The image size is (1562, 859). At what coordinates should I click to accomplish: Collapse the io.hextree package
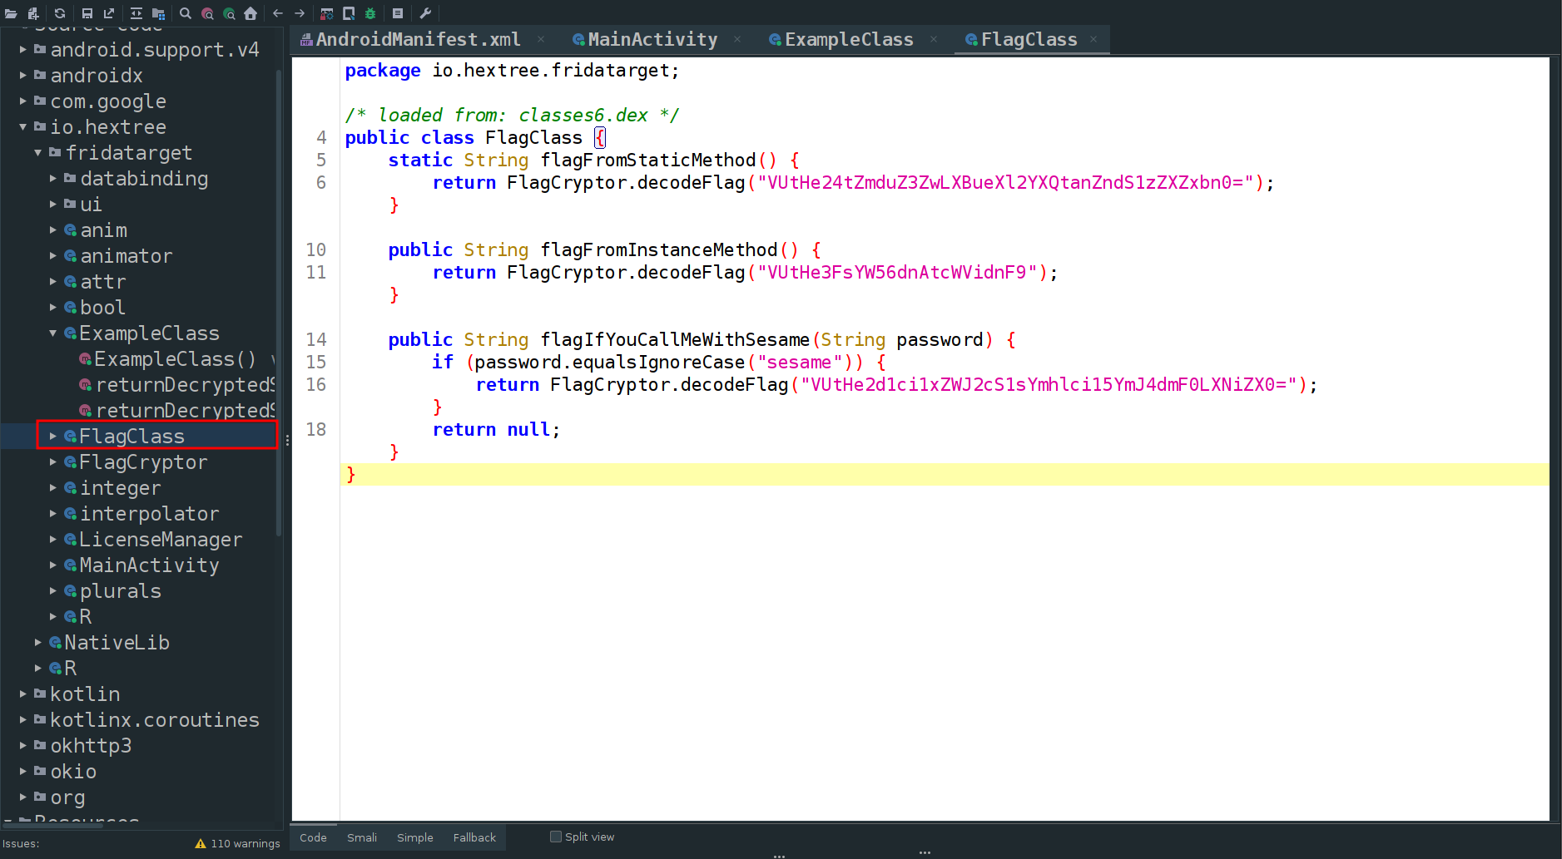[x=23, y=127]
